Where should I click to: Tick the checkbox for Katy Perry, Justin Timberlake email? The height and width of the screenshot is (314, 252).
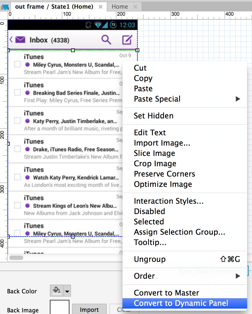17,121
